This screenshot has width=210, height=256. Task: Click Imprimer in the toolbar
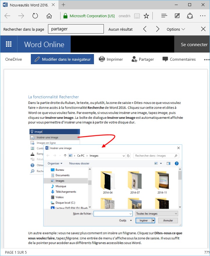tap(111, 59)
